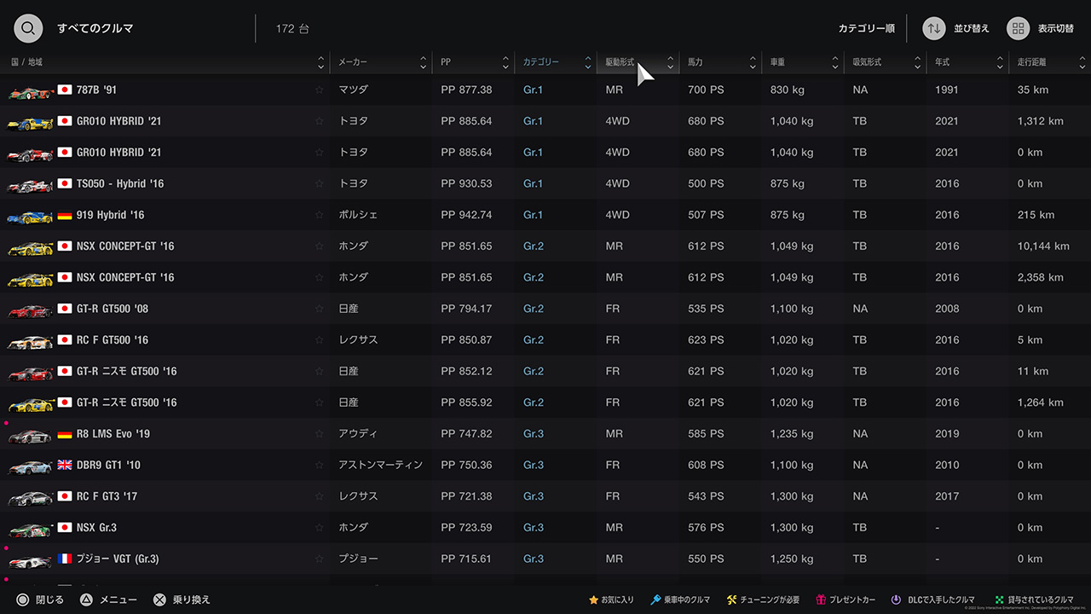This screenshot has width=1091, height=614.
Task: Sort by メーカー column arrows
Action: coord(423,62)
